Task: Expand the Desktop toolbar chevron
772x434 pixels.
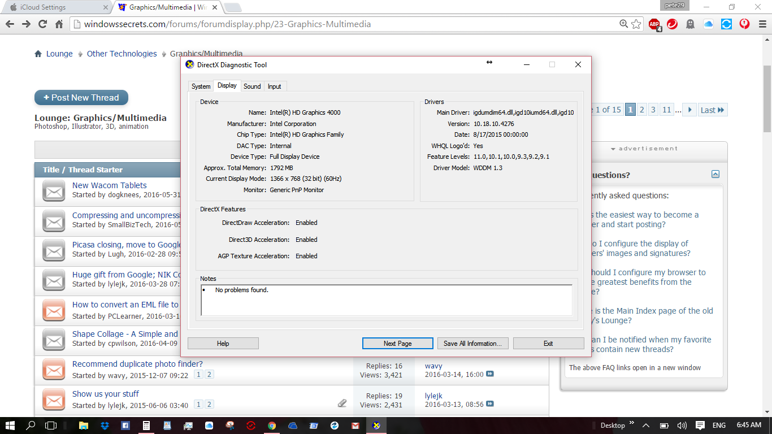Action: click(631, 423)
